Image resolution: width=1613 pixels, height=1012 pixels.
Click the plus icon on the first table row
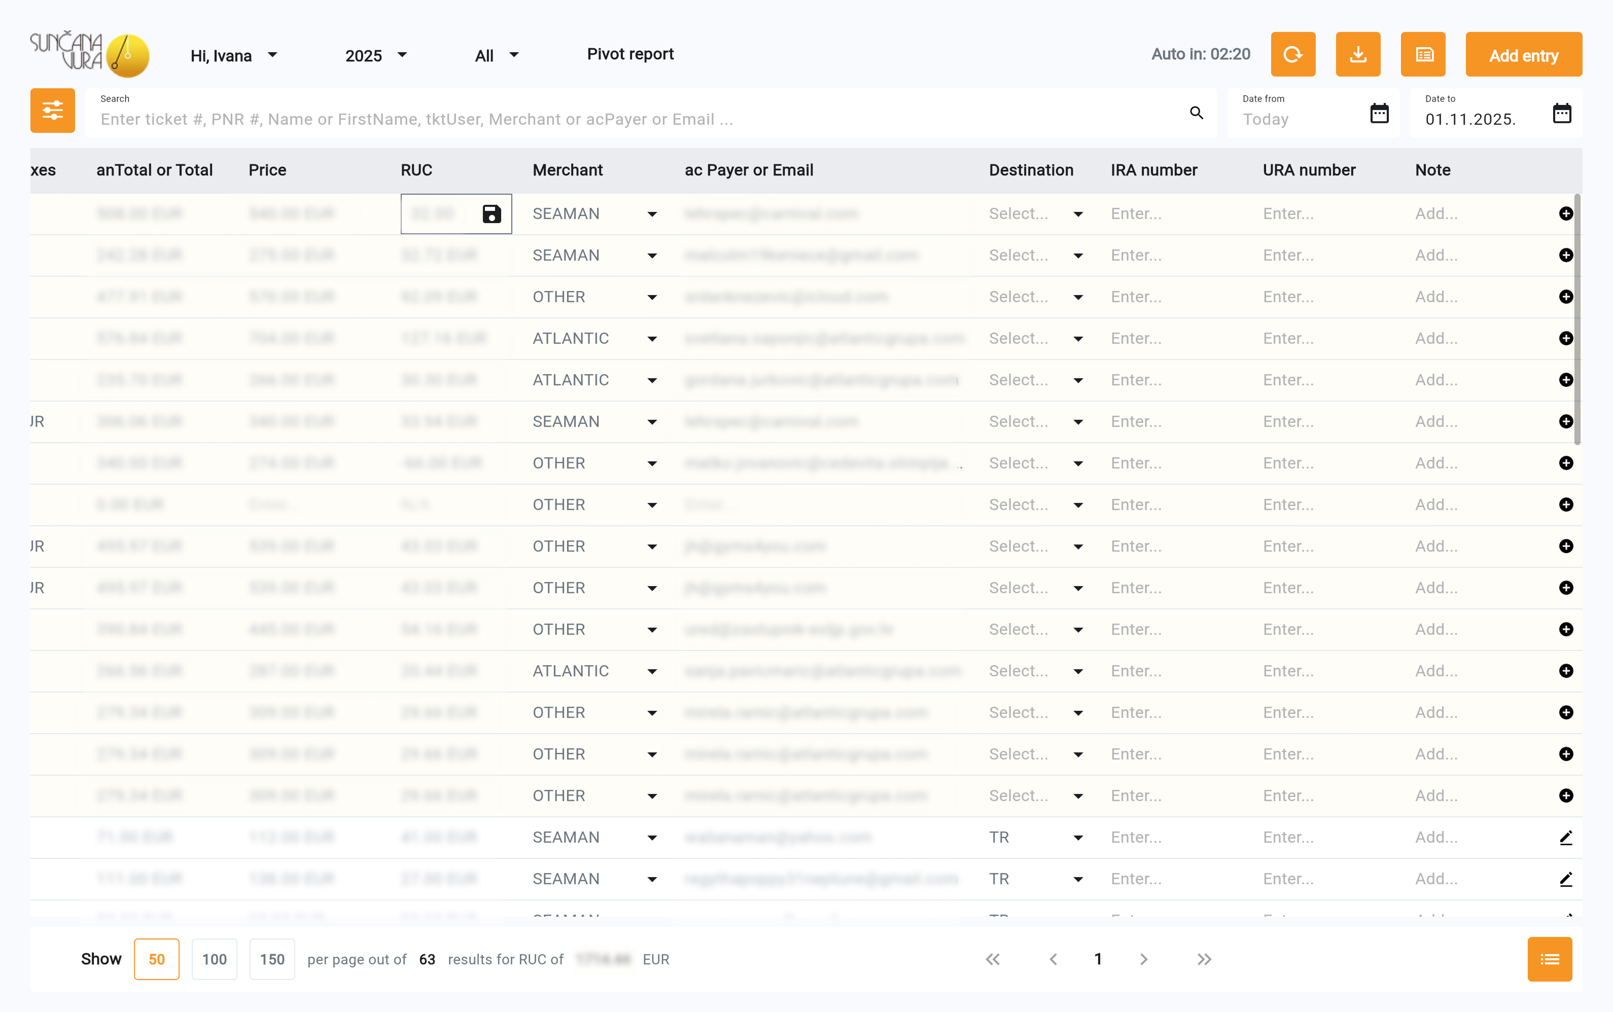click(x=1565, y=213)
